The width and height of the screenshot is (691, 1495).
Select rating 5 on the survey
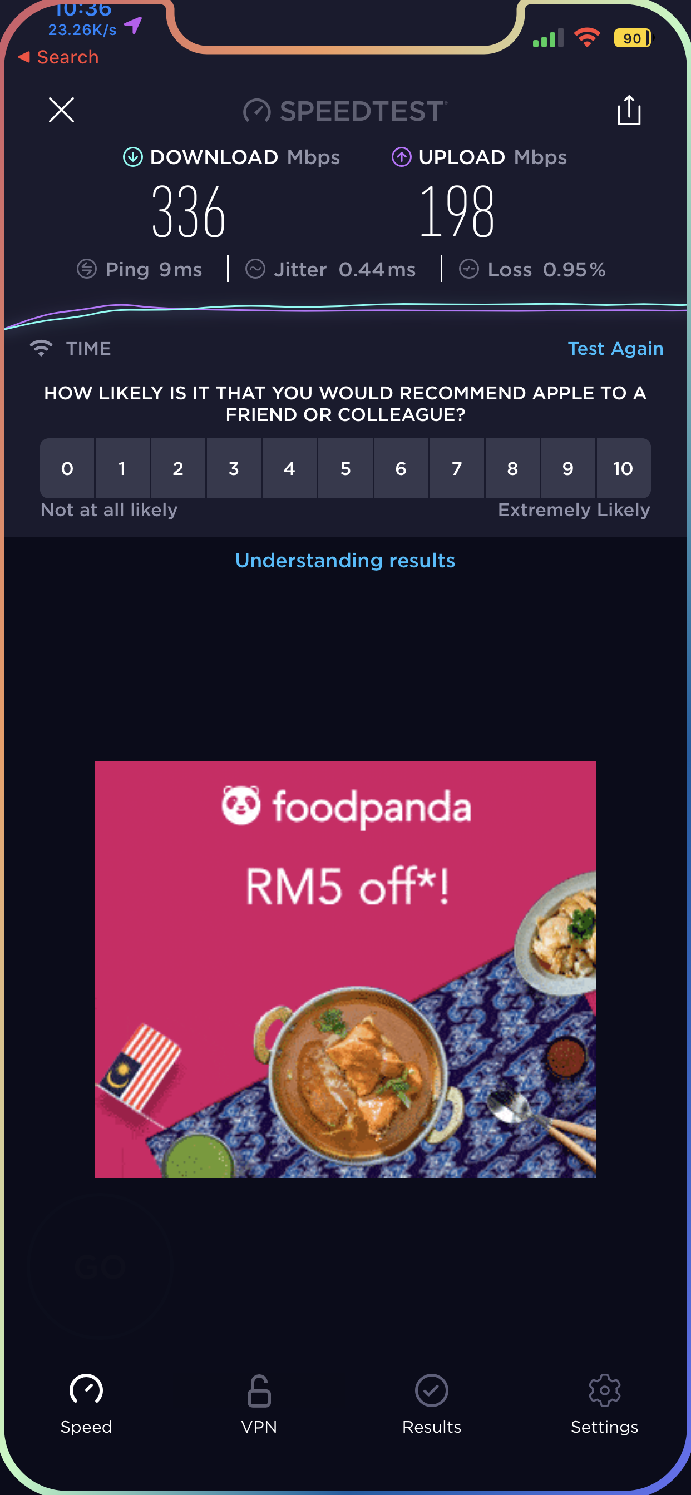[x=345, y=468]
